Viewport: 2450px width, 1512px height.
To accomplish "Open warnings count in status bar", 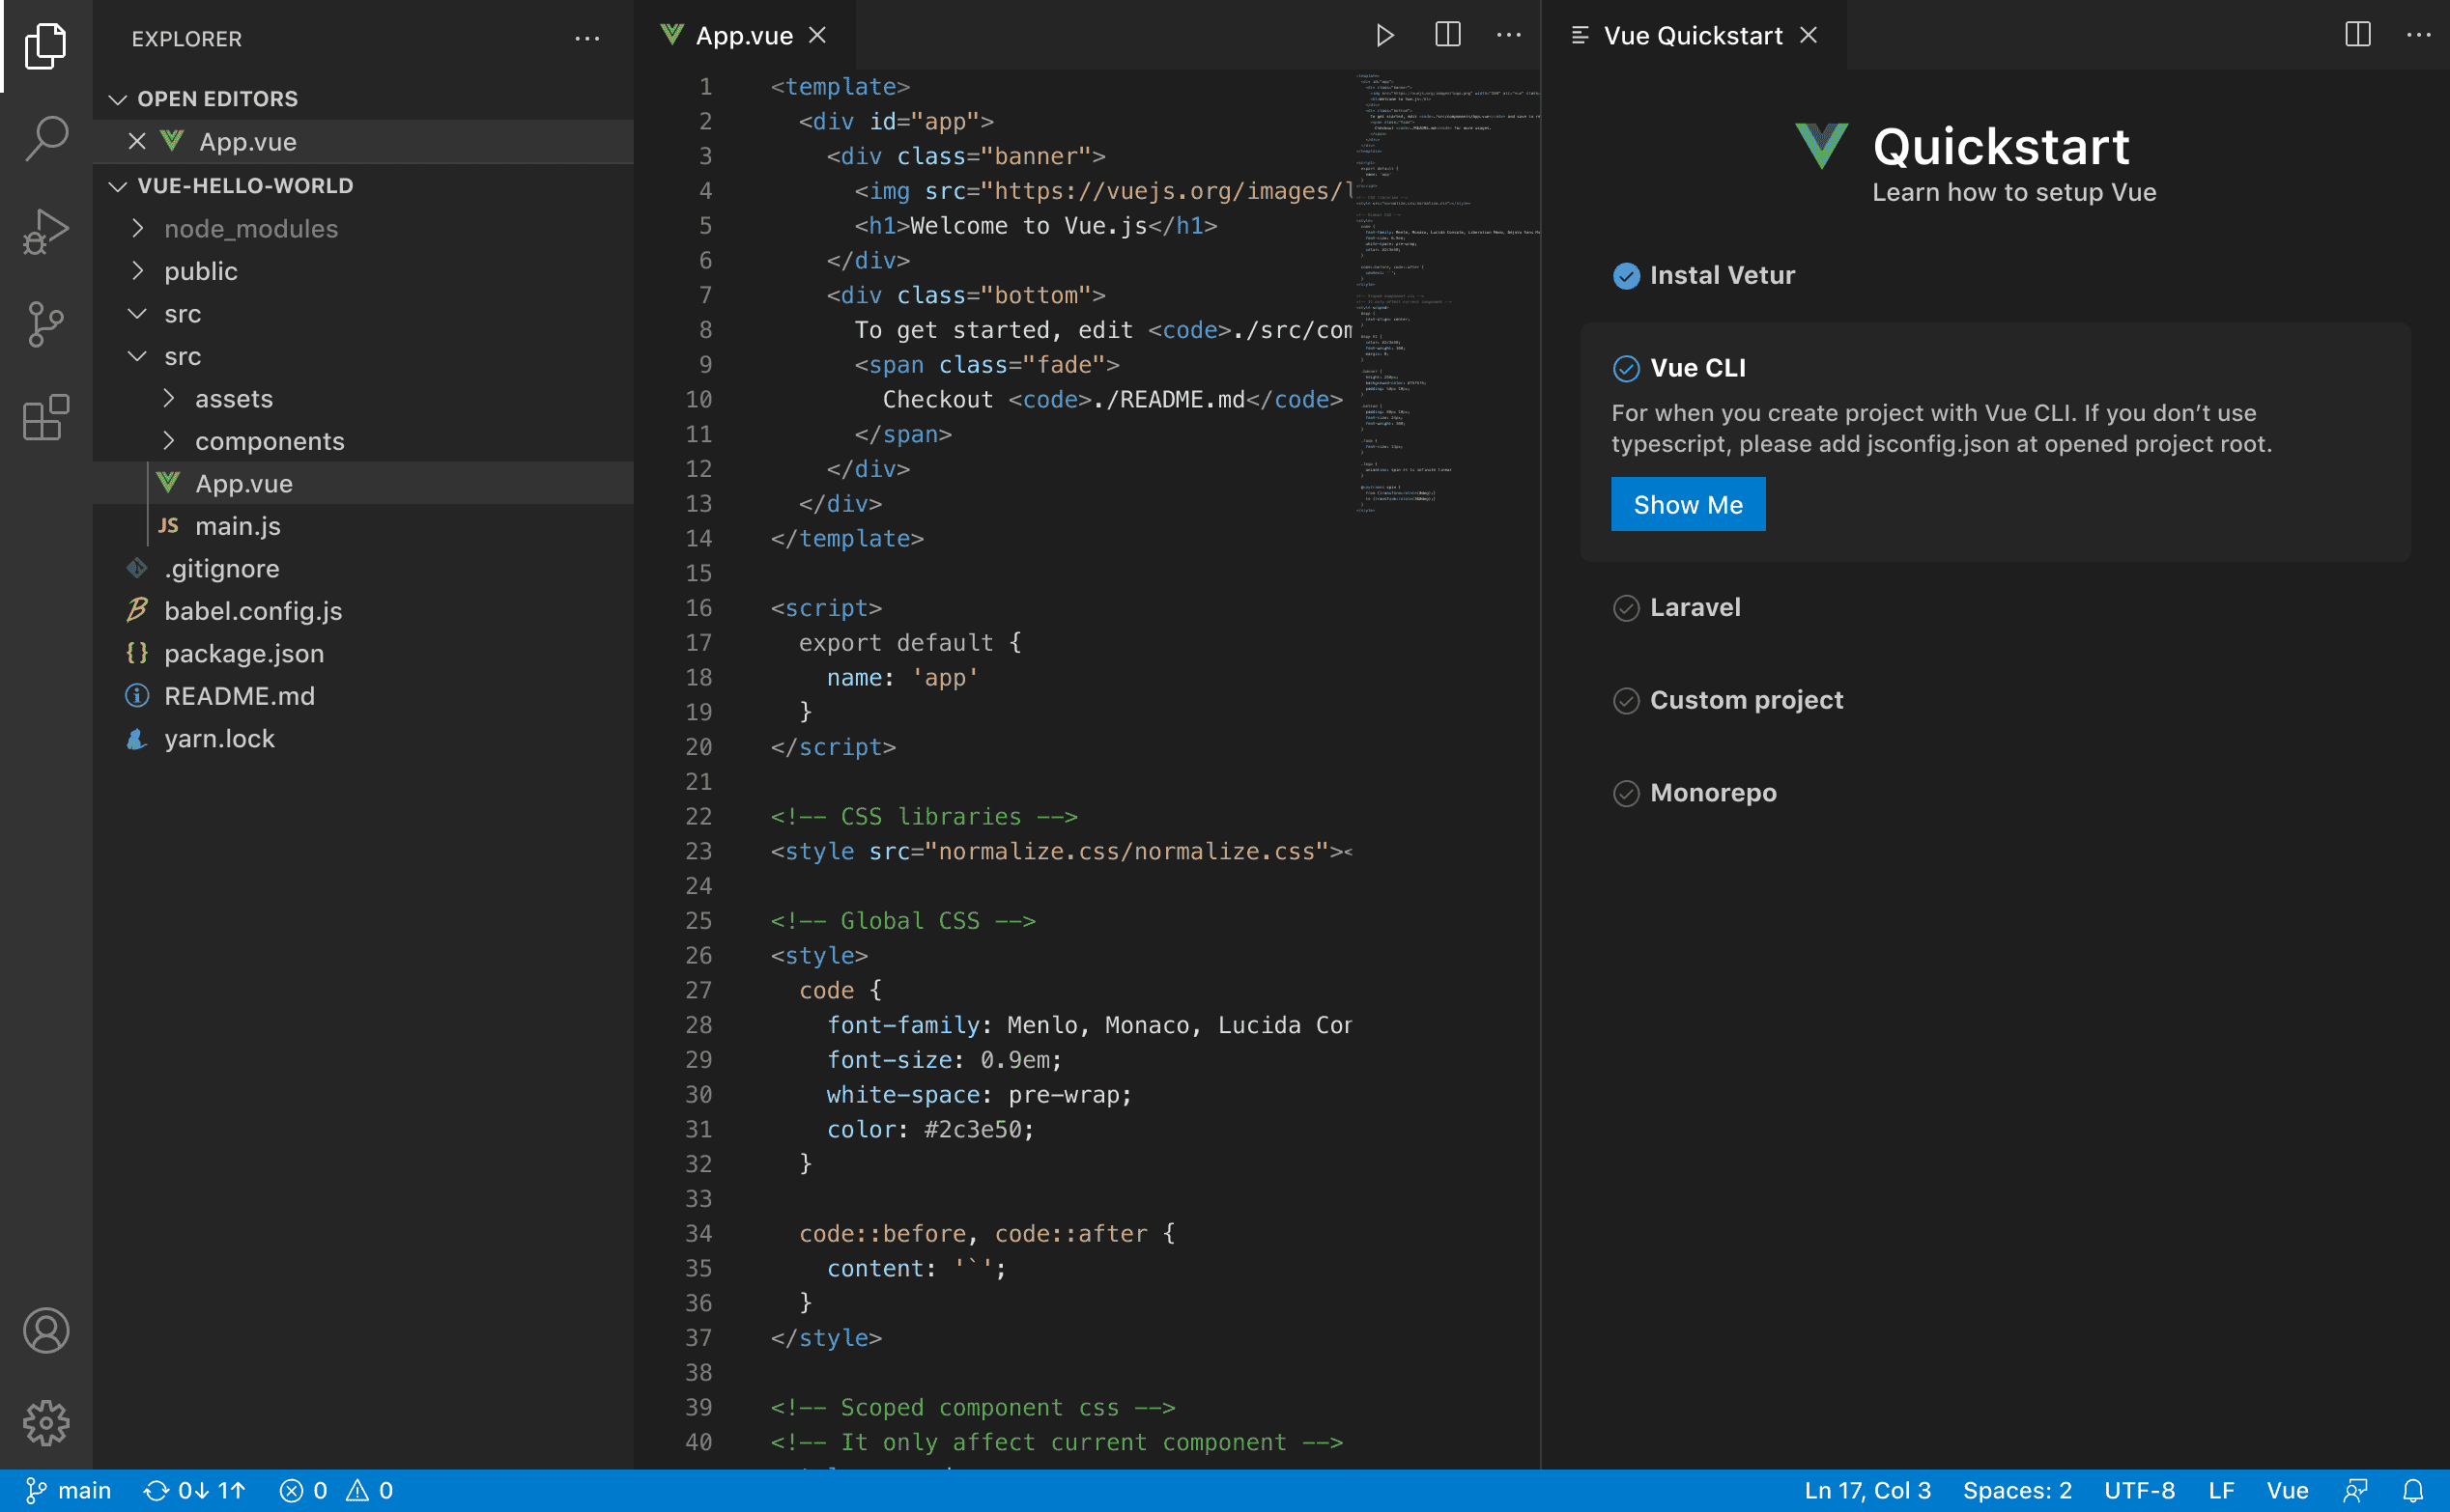I will click(369, 1490).
